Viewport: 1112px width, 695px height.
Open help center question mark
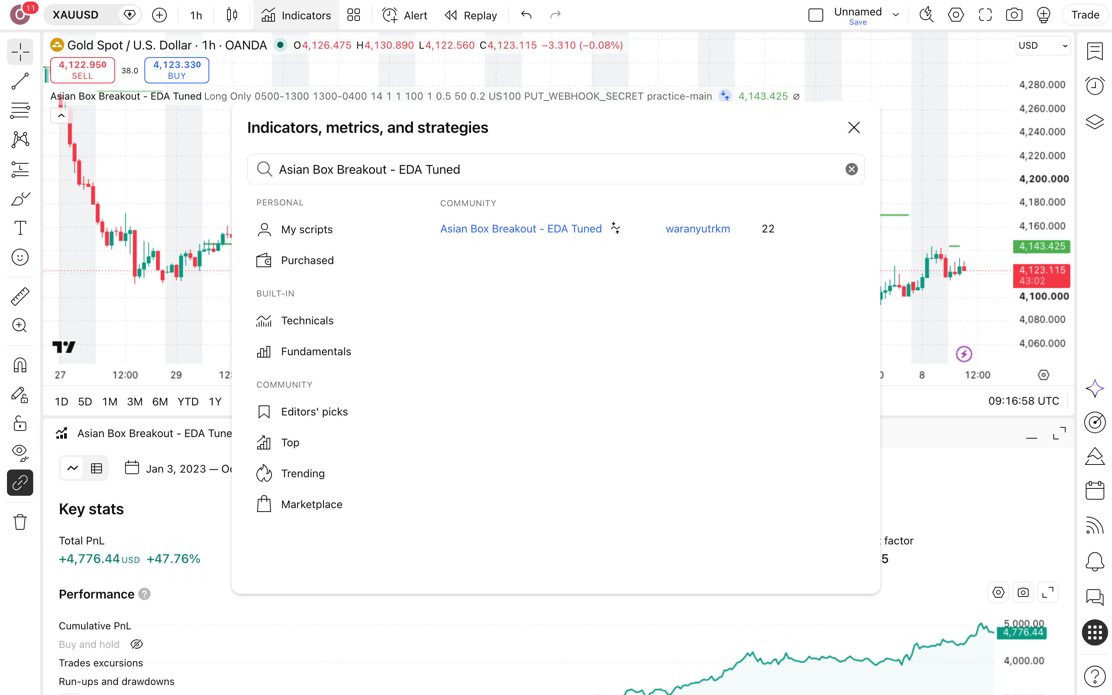point(1095,676)
